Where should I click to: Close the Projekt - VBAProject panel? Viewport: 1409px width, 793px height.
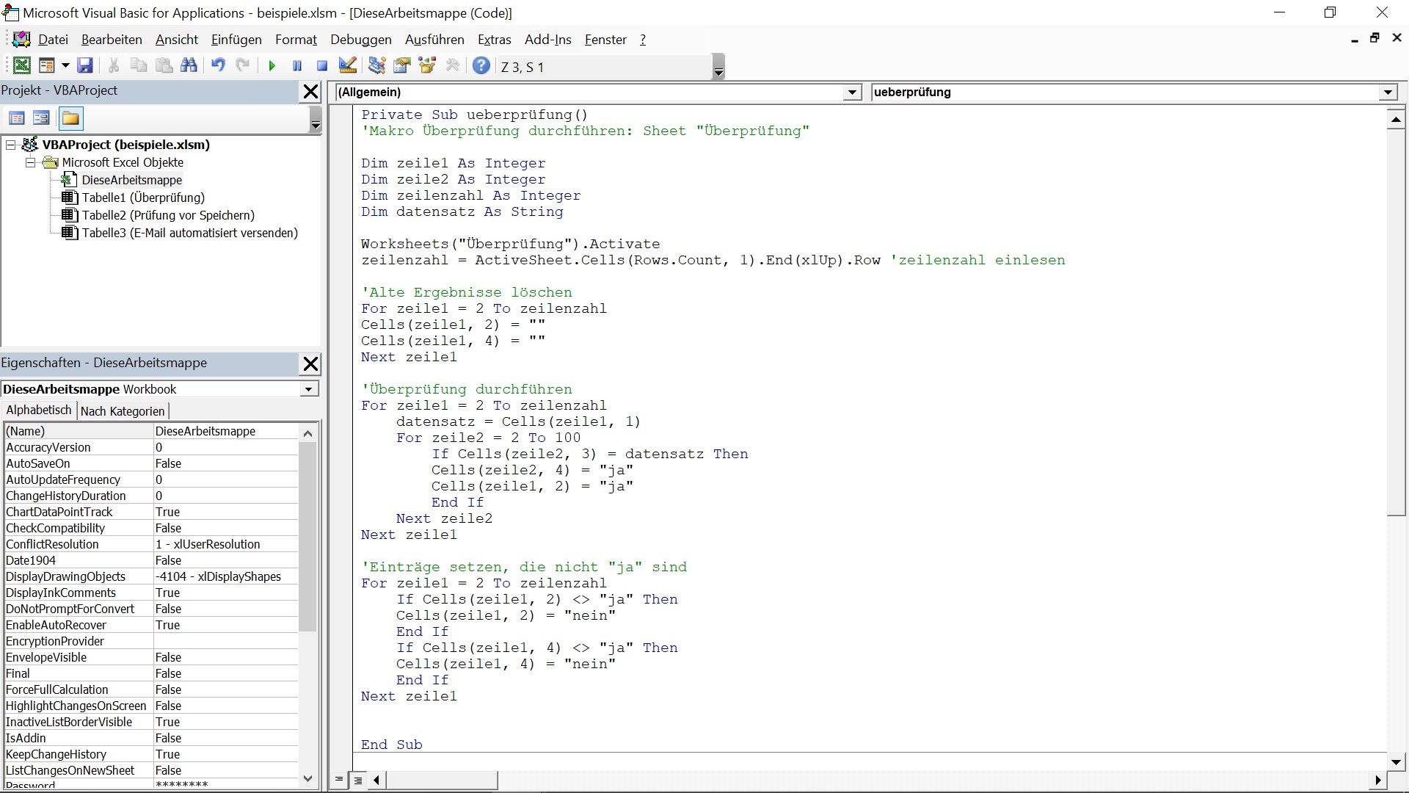pyautogui.click(x=311, y=92)
